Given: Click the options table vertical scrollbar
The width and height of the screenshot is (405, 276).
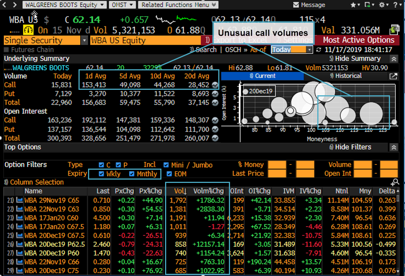Looking at the screenshot, I should coord(398,231).
